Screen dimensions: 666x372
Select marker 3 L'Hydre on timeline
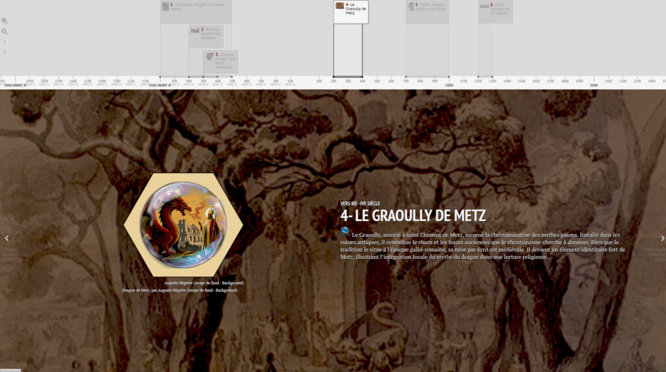[x=221, y=60]
